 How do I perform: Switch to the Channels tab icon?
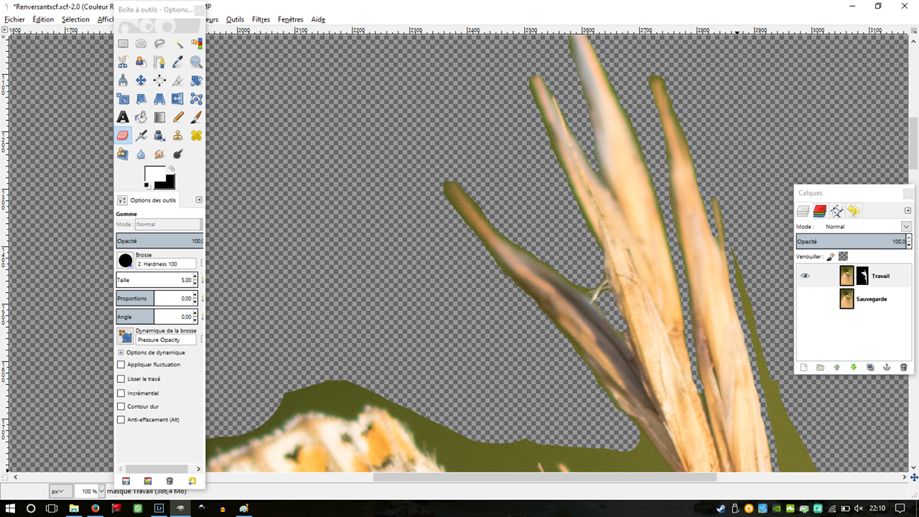(820, 211)
